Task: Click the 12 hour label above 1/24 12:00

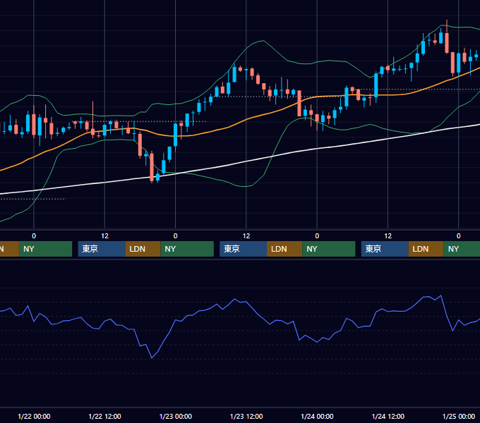Action: pyautogui.click(x=388, y=236)
